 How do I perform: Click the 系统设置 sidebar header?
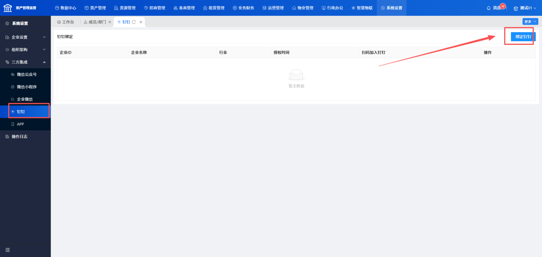coord(25,23)
